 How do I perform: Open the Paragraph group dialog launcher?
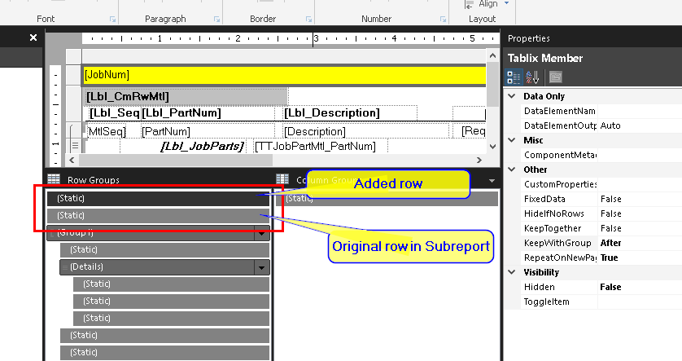(x=216, y=20)
